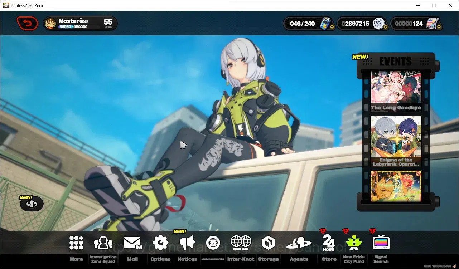Open Enigma of the Labyrinth event
This screenshot has height=269, width=459.
tap(396, 142)
